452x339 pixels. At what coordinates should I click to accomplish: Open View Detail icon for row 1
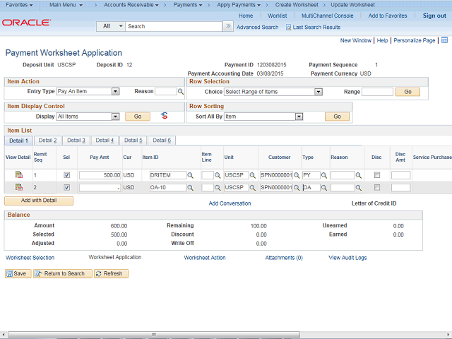19,174
